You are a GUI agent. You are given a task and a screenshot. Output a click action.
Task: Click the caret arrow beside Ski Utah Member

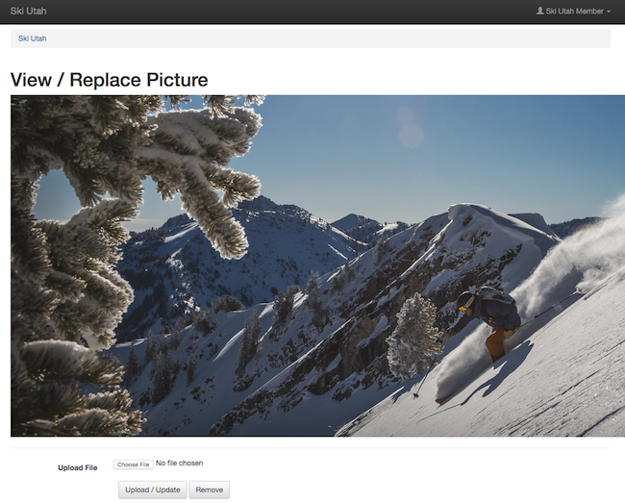pos(609,13)
